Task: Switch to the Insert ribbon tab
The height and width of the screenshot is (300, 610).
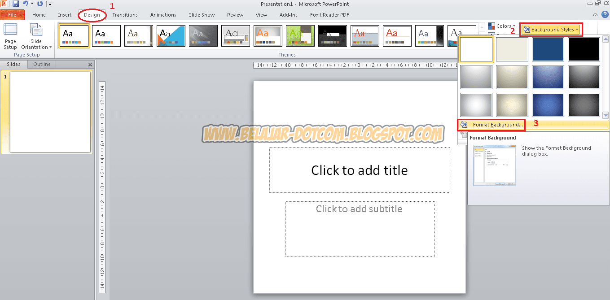Action: point(65,15)
